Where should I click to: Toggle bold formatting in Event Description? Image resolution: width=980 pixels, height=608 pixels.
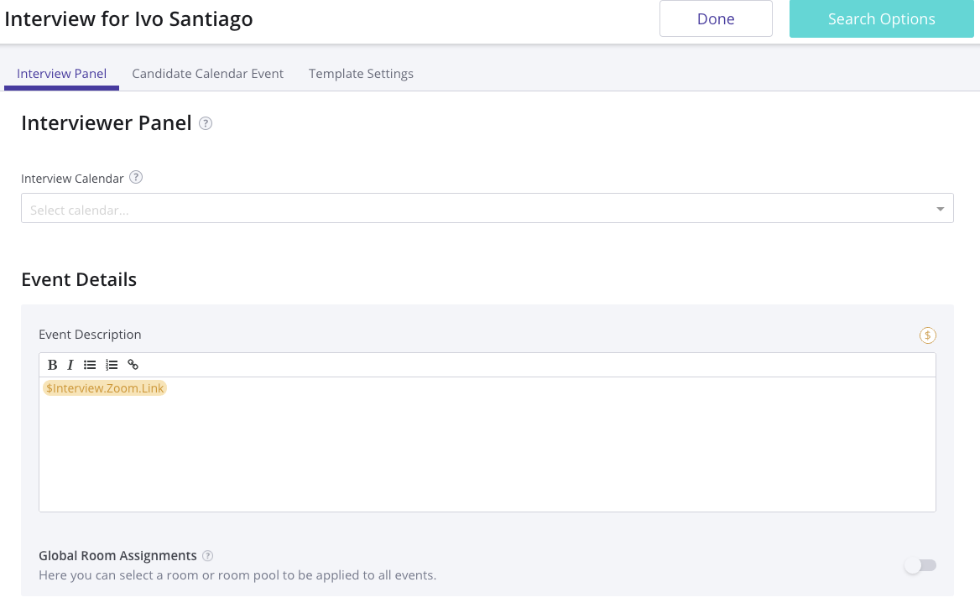point(52,365)
